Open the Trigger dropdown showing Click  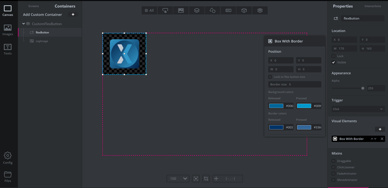click(358, 109)
